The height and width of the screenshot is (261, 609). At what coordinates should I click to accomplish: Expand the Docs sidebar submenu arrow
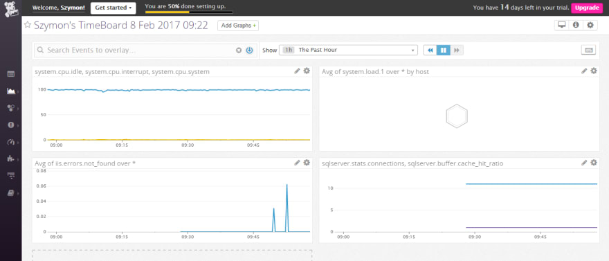(18, 193)
